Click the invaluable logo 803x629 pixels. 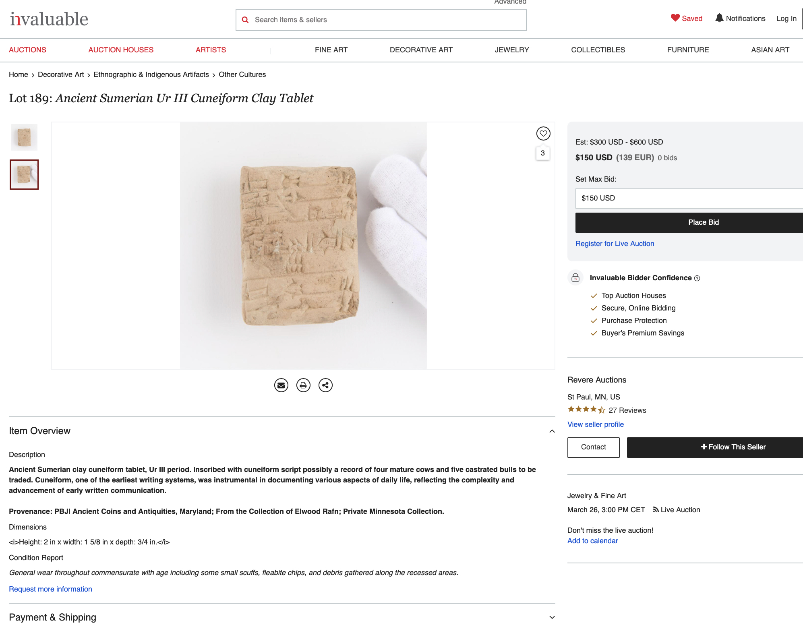pos(49,19)
